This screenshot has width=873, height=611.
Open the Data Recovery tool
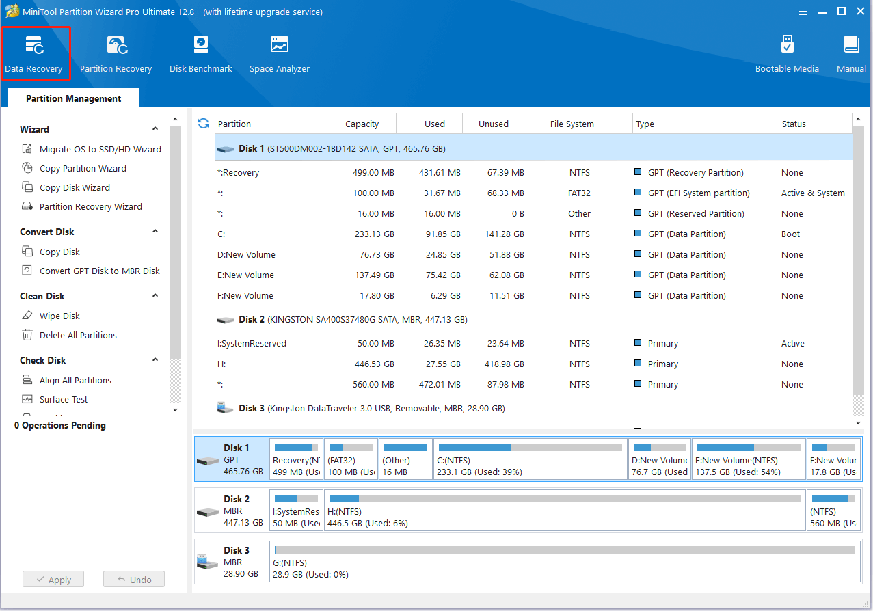pyautogui.click(x=34, y=53)
